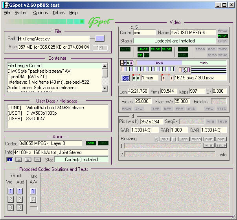Click the CVD resizing preset button
This screenshot has width=237, height=220.
pos(221,139)
